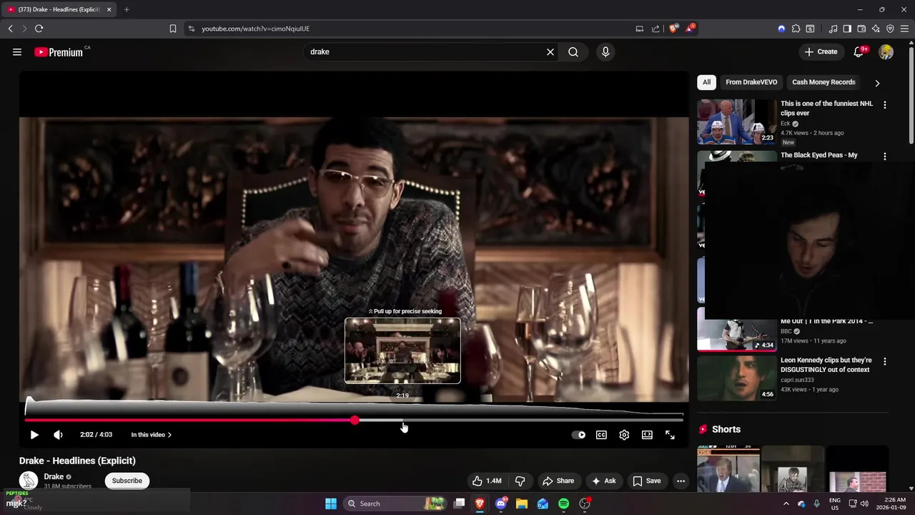Play the paused video
The image size is (915, 515).
pyautogui.click(x=34, y=434)
